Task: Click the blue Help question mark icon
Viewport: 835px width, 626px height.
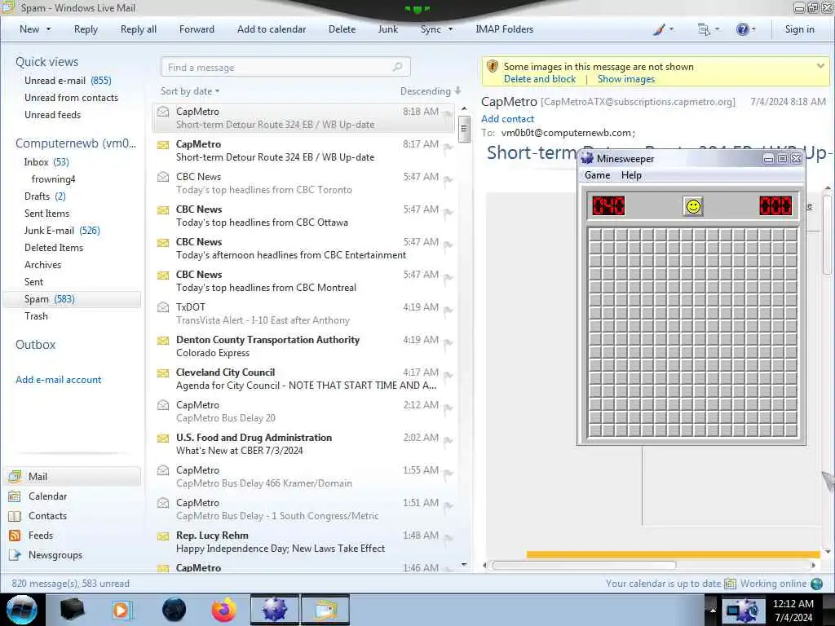Action: pyautogui.click(x=742, y=29)
